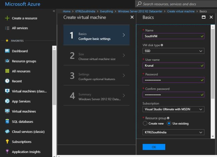Expand the Subscription dropdown
Screen dimensions: 217x157
(x=173, y=109)
